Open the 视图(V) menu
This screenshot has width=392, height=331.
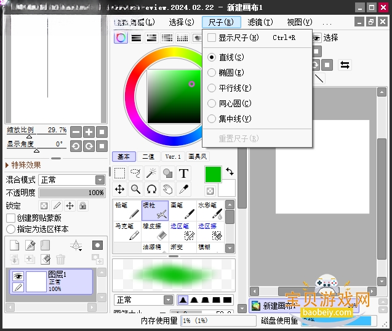[300, 23]
